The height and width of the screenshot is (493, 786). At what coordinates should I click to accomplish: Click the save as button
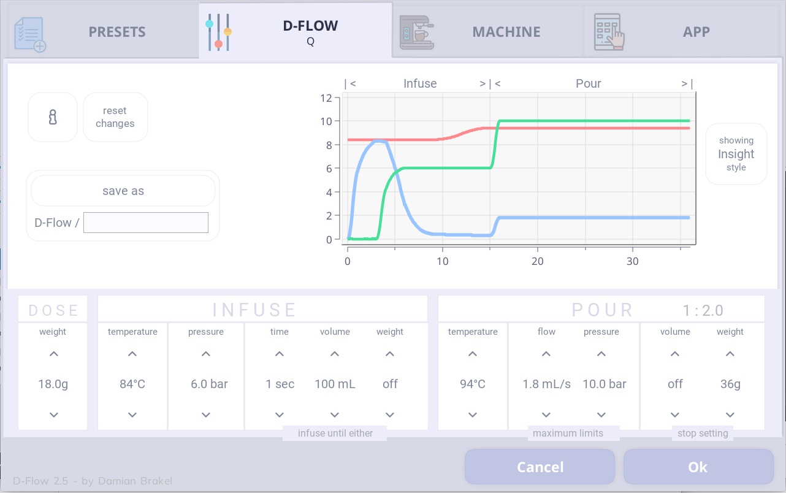[x=123, y=191]
